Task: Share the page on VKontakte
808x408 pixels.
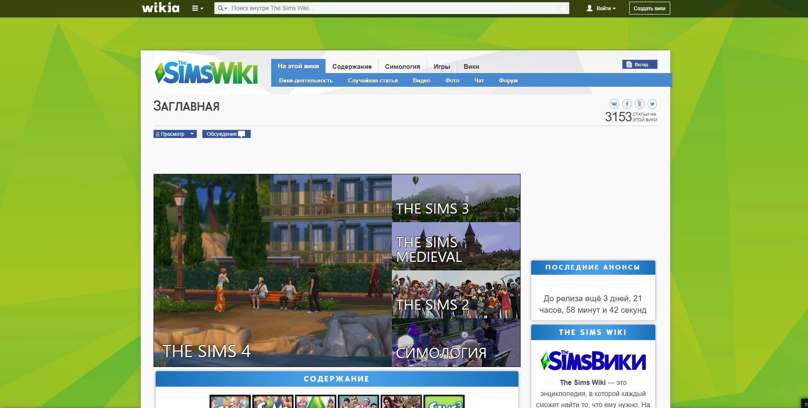Action: point(614,104)
